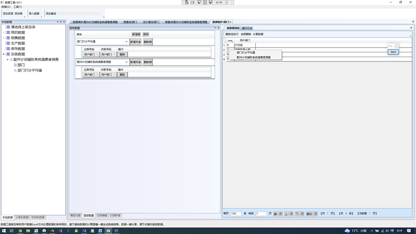Viewport: 416px width, 234px height.
Task: Open Chrome from the Windows taskbar
Action: pos(20,231)
